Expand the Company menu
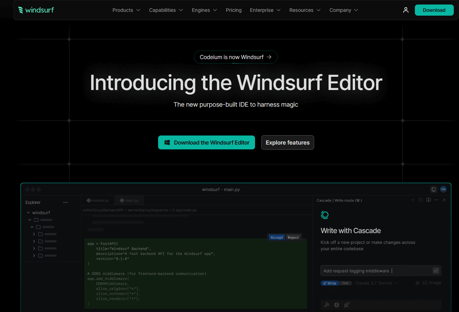Viewport: 459px width, 312px height. pyautogui.click(x=344, y=10)
